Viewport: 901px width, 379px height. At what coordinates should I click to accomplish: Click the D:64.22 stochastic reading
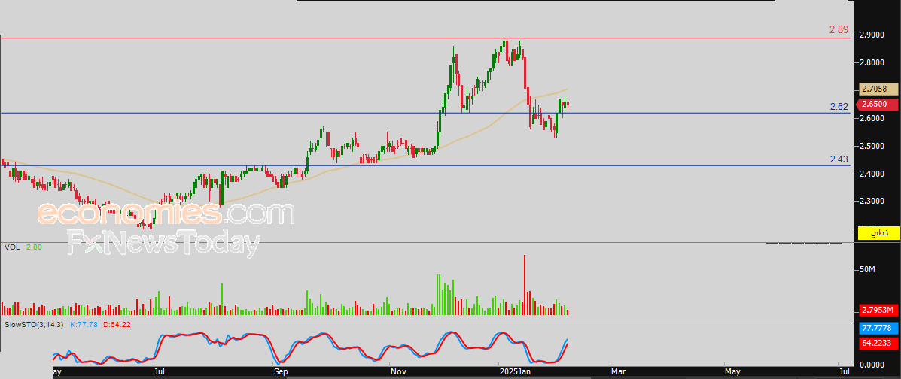click(x=117, y=324)
